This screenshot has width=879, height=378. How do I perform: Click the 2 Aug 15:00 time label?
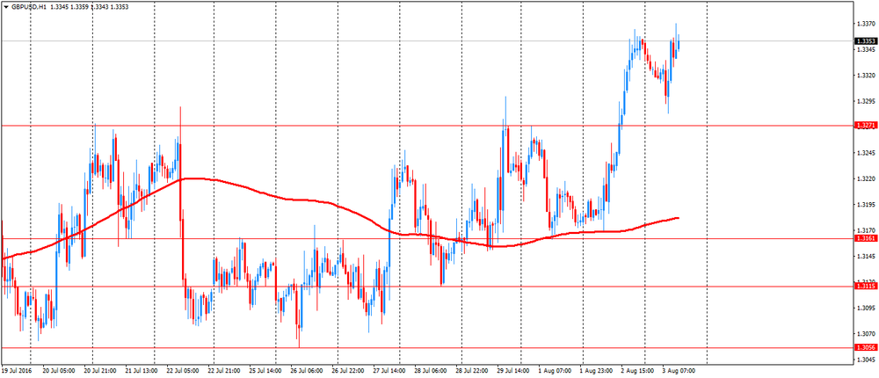click(x=638, y=371)
